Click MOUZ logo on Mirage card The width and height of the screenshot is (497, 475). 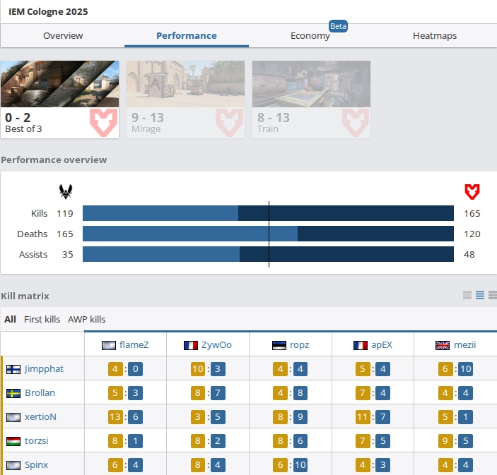[x=230, y=123]
